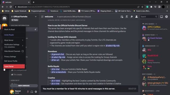170x95 pixels.
Task: Choose Invite People from context menu
Action: click(x=14, y=35)
